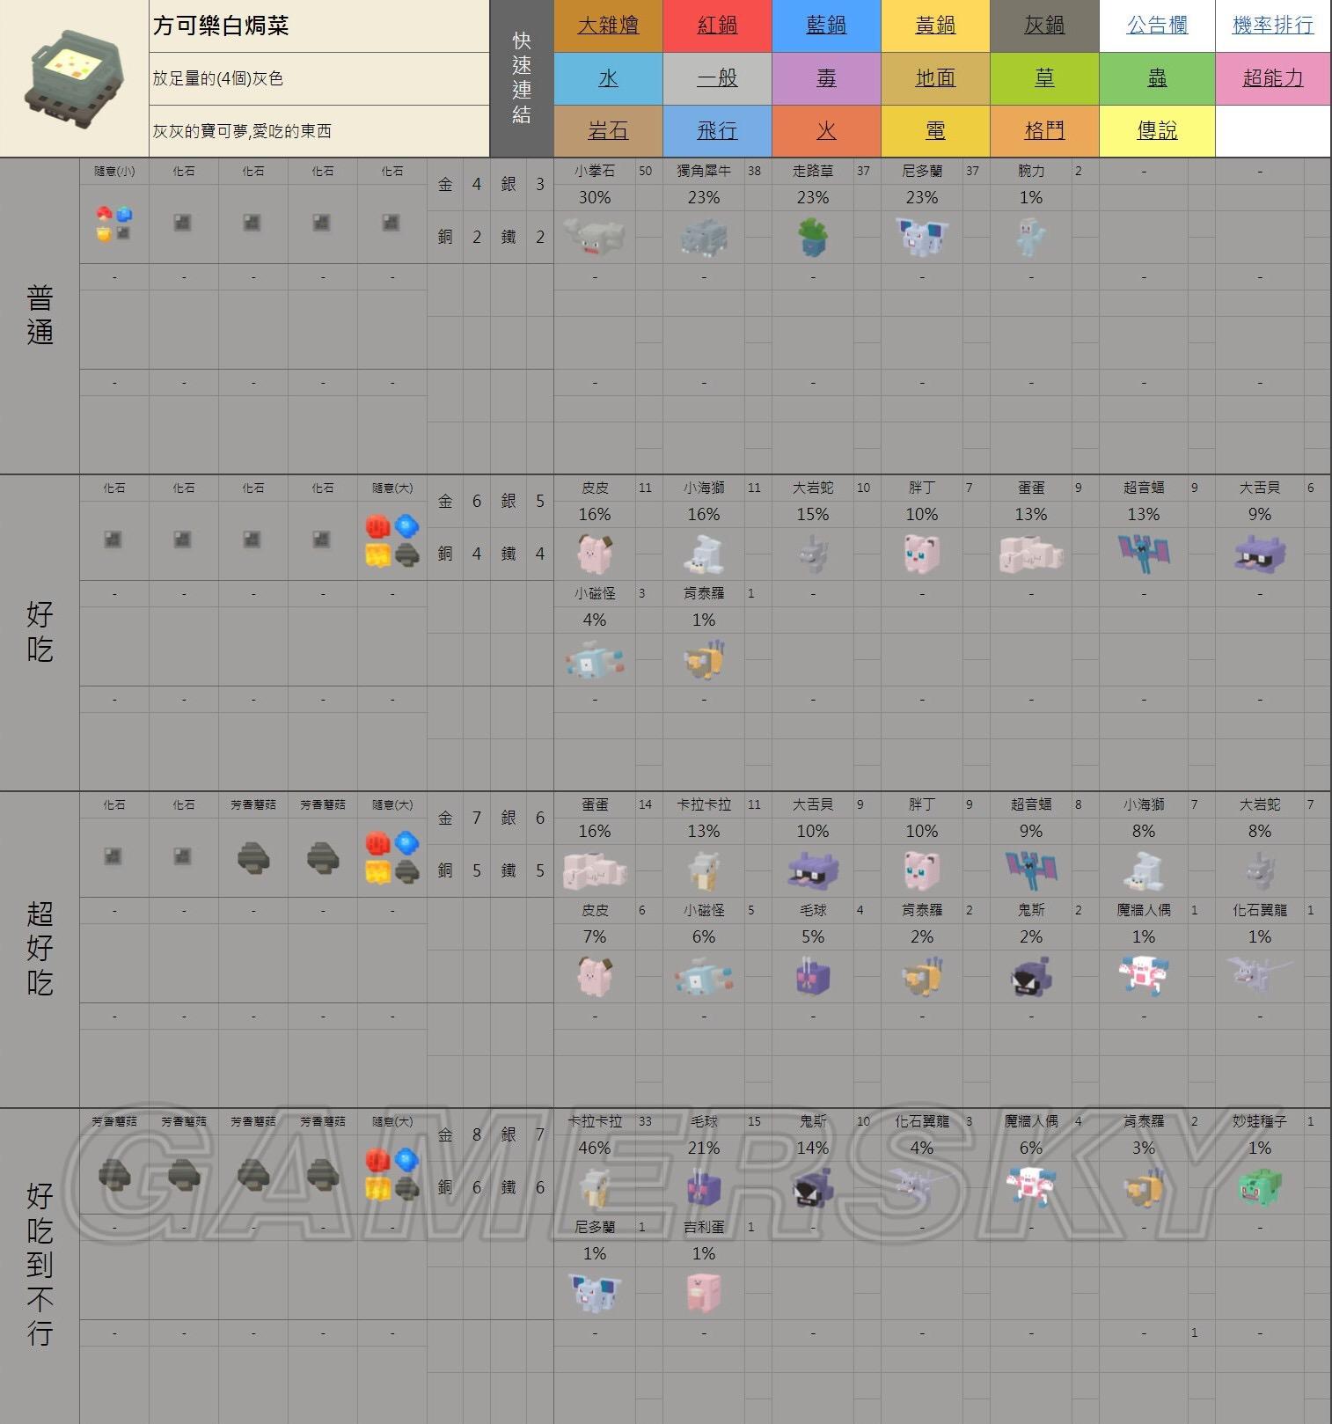Click the 獨角犀牛 Pokémon icon
This screenshot has height=1424, width=1332.
(x=704, y=238)
